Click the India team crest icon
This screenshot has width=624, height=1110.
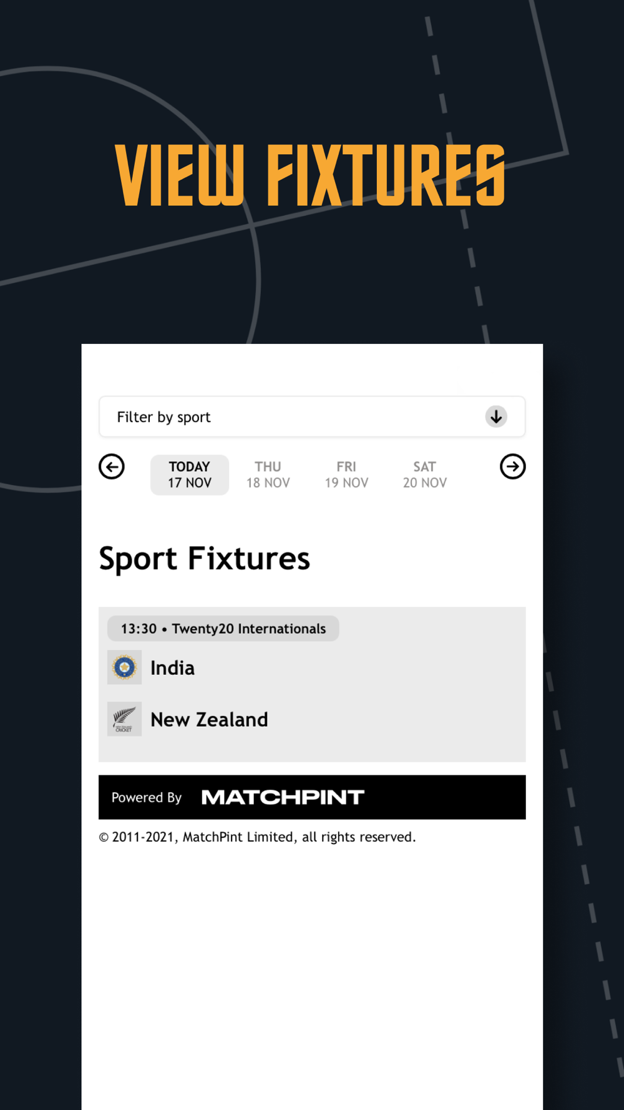coord(124,667)
